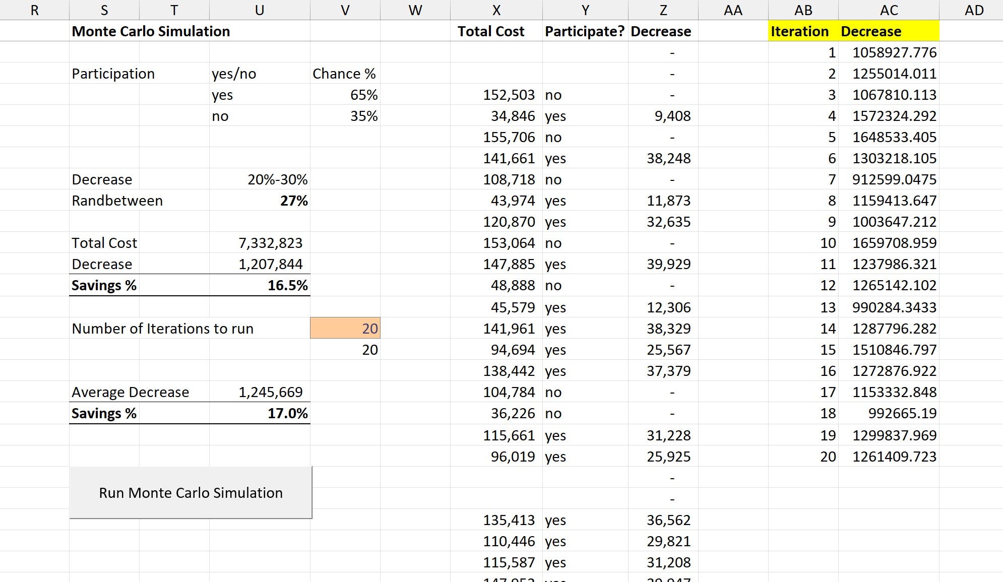The image size is (1003, 582).
Task: Select the 17.0% savings cell
Action: click(x=260, y=413)
